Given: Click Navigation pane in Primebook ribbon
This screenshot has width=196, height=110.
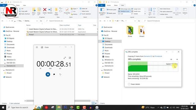Looking at the screenshot, I should click(102, 11).
